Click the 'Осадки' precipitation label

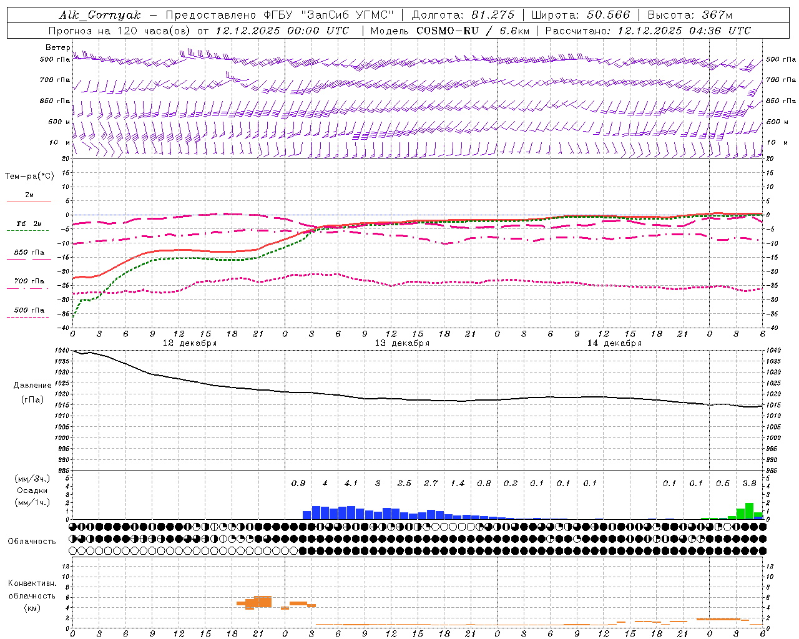[32, 490]
